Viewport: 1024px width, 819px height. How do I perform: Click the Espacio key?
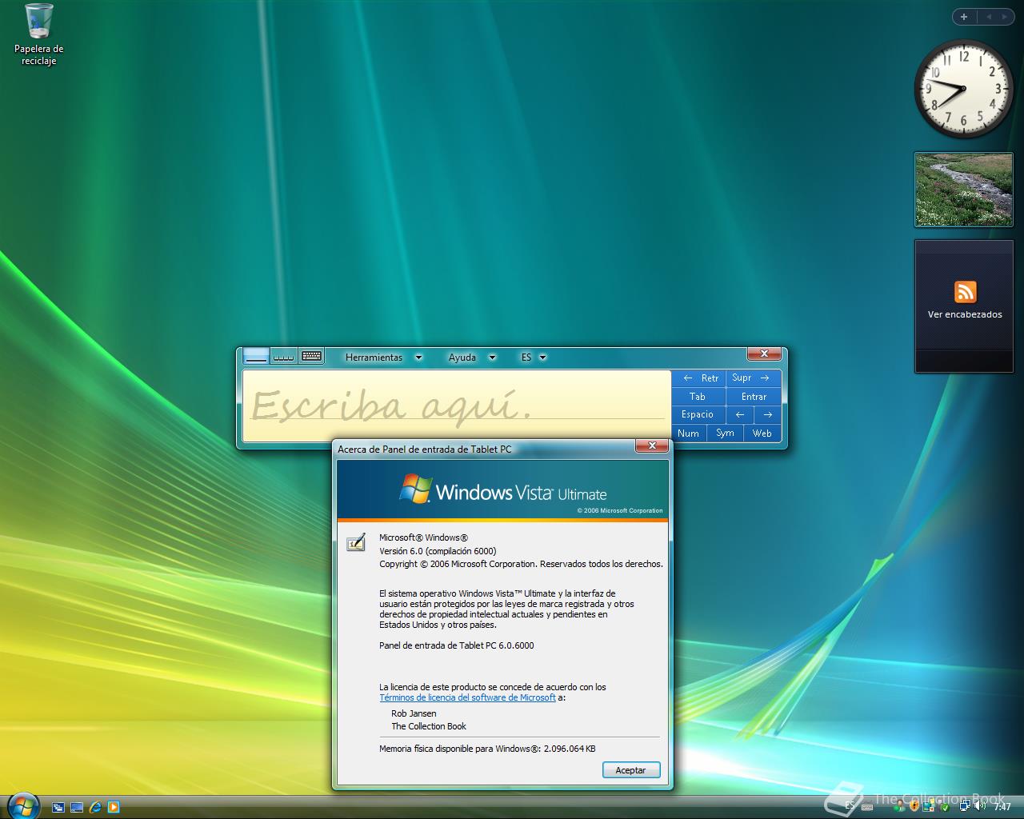pos(699,414)
